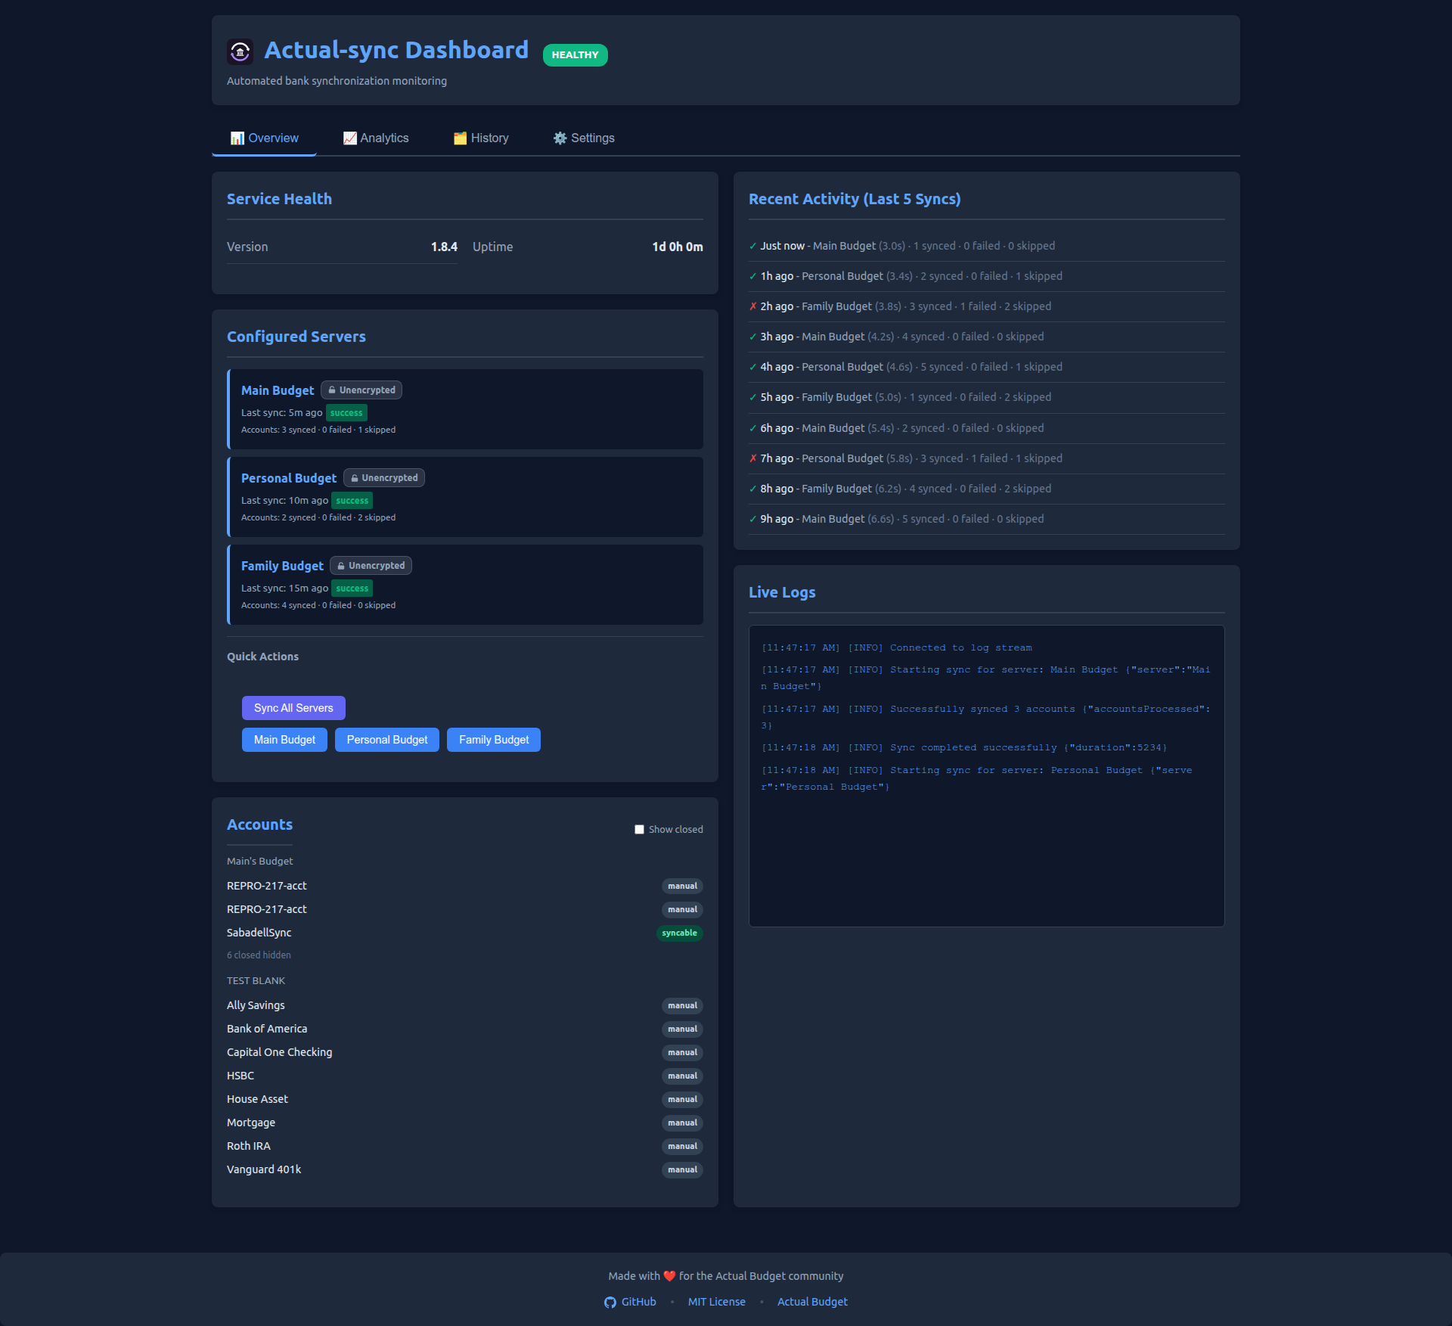Click the uptime value 1d 0h 0m
This screenshot has width=1452, height=1326.
(678, 247)
